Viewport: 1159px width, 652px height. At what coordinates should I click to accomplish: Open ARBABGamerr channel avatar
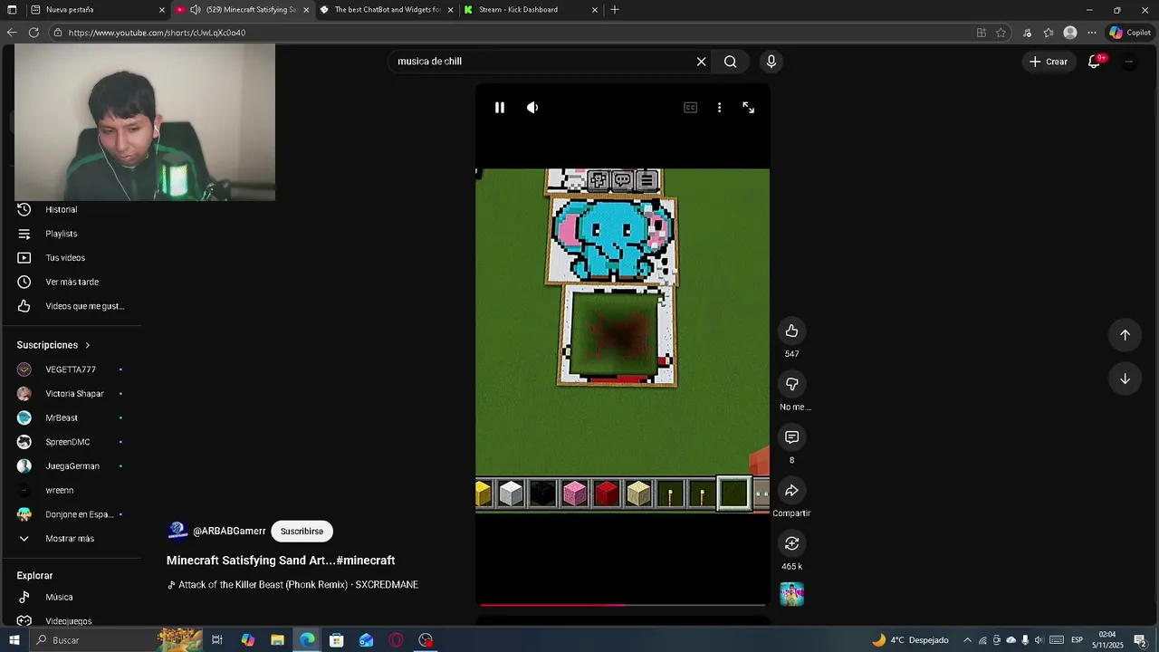pyautogui.click(x=177, y=532)
